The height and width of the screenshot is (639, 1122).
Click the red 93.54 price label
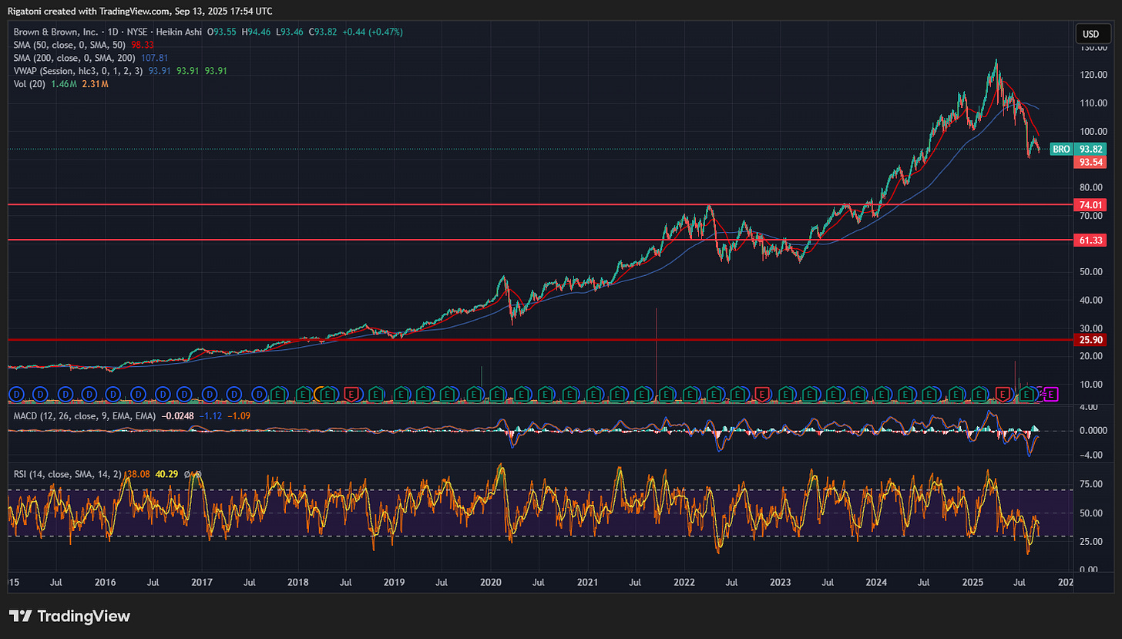pyautogui.click(x=1090, y=162)
